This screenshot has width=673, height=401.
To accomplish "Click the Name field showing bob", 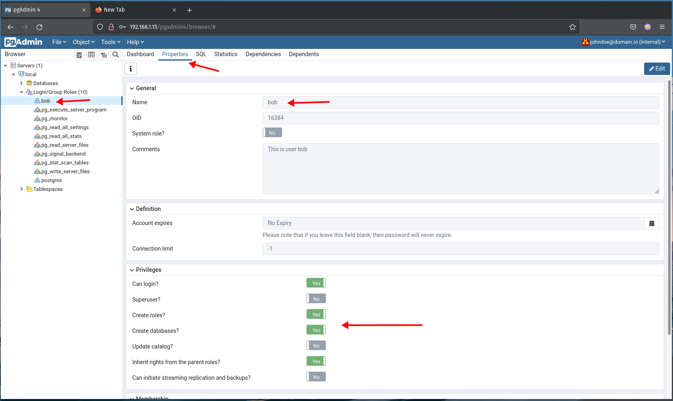I will (461, 102).
